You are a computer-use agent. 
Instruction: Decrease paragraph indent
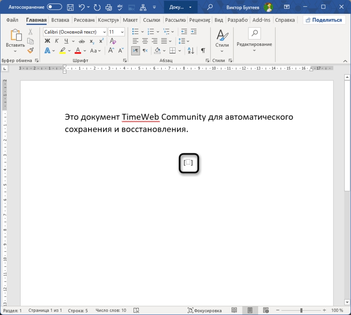(x=184, y=32)
